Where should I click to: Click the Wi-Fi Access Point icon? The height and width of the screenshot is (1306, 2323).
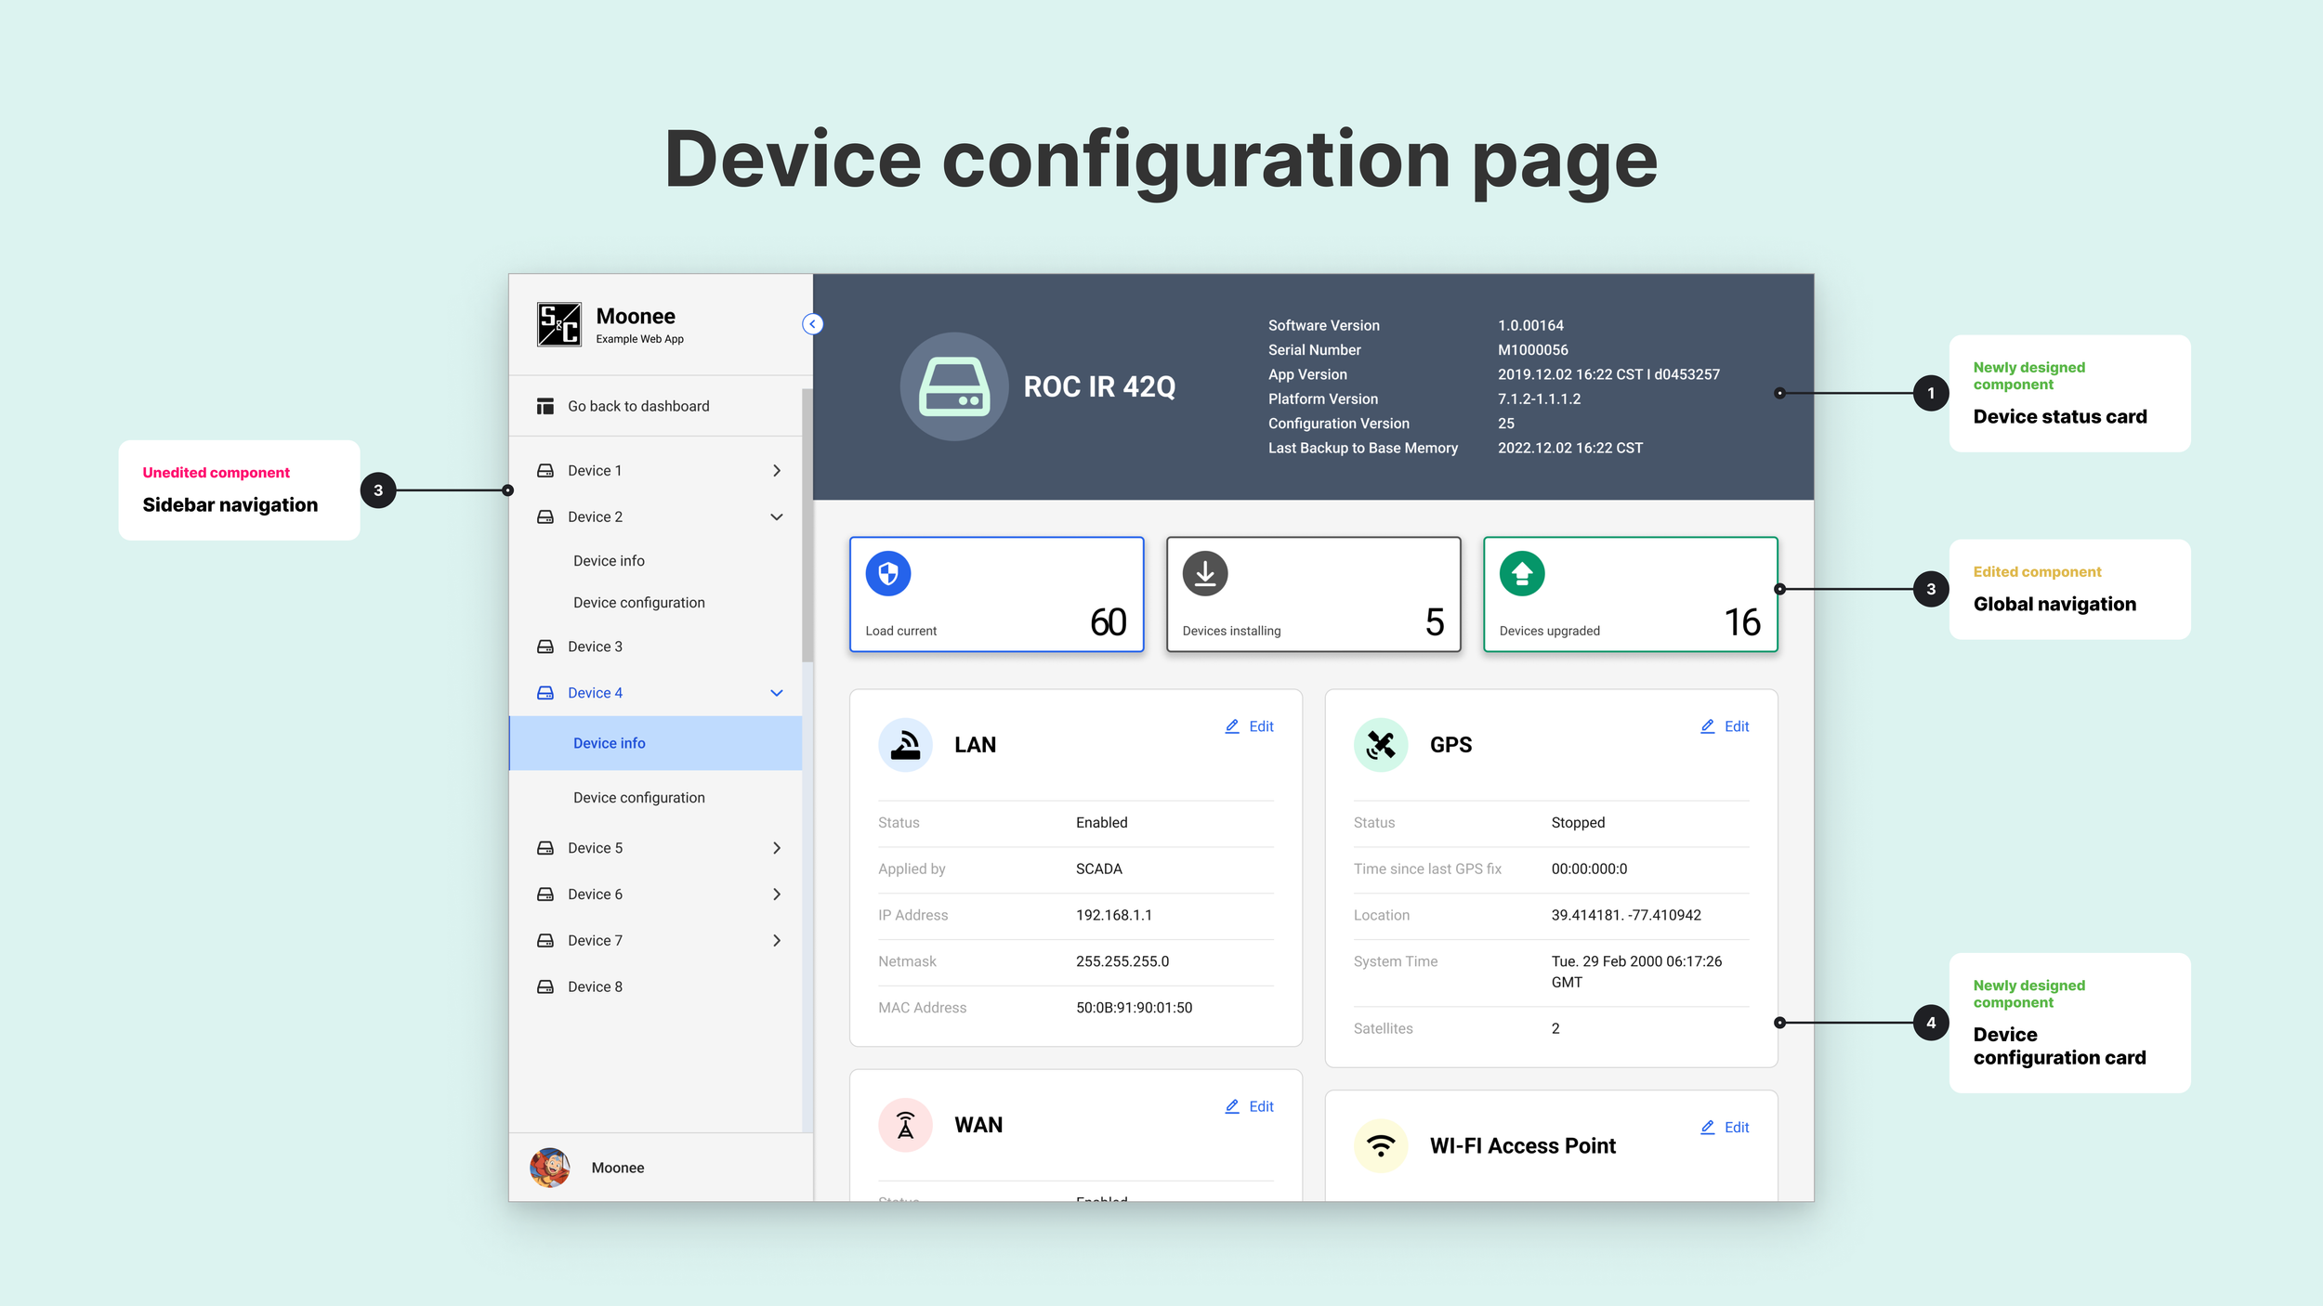1380,1146
